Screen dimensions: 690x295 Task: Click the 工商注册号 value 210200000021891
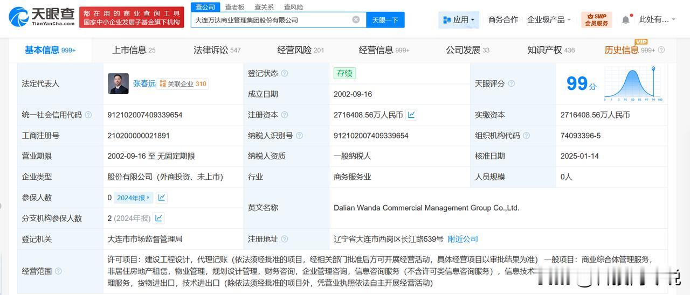(139, 136)
